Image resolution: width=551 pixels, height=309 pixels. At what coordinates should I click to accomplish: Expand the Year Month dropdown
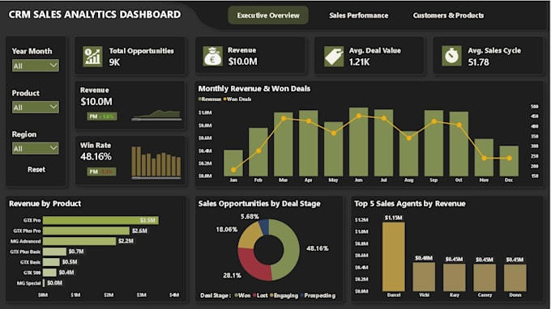coord(36,66)
